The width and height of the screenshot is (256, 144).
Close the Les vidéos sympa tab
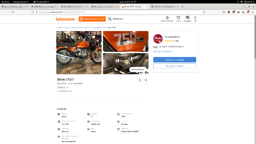click(x=28, y=6)
